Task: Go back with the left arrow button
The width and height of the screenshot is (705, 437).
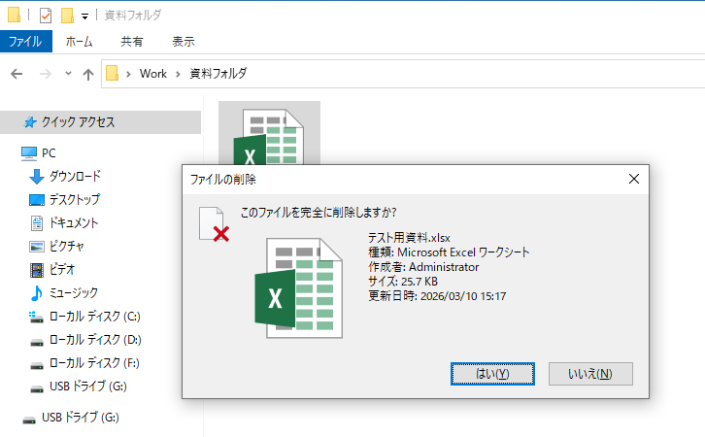Action: coord(17,73)
